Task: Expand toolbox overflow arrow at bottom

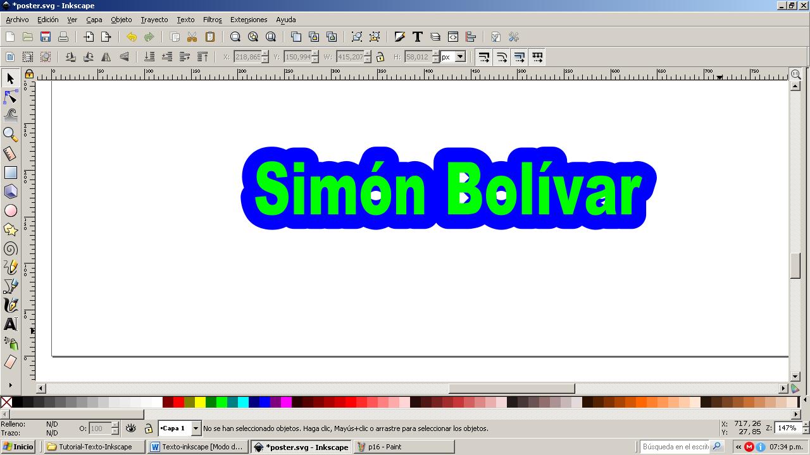Action: pos(10,384)
